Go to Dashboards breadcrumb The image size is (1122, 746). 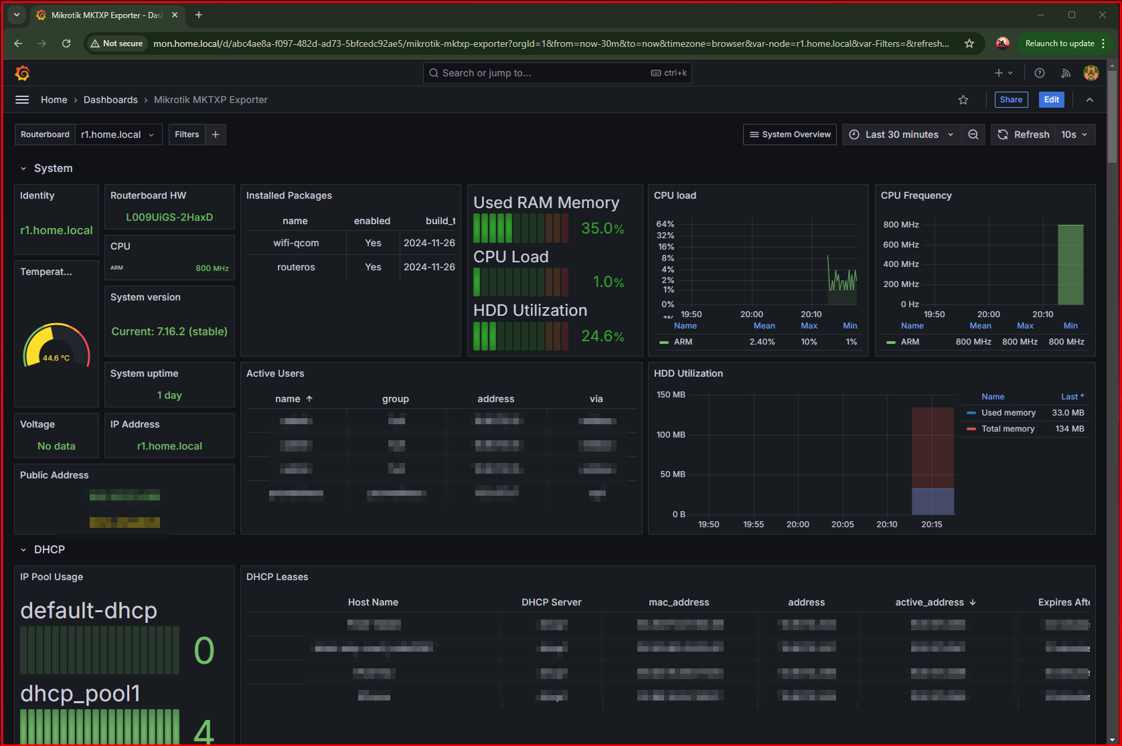110,100
